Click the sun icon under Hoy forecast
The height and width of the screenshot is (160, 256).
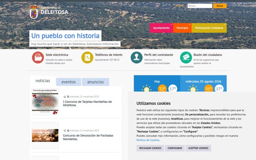click(x=146, y=88)
